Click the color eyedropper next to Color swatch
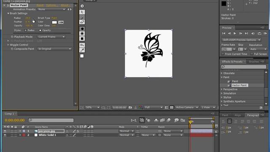The height and width of the screenshot is (152, 270). (61, 22)
